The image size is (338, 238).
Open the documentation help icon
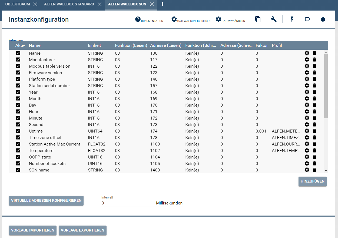[138, 19]
